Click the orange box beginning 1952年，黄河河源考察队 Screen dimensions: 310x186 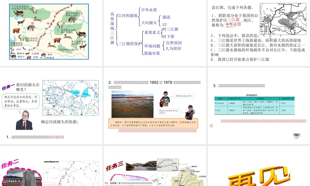tap(153, 124)
